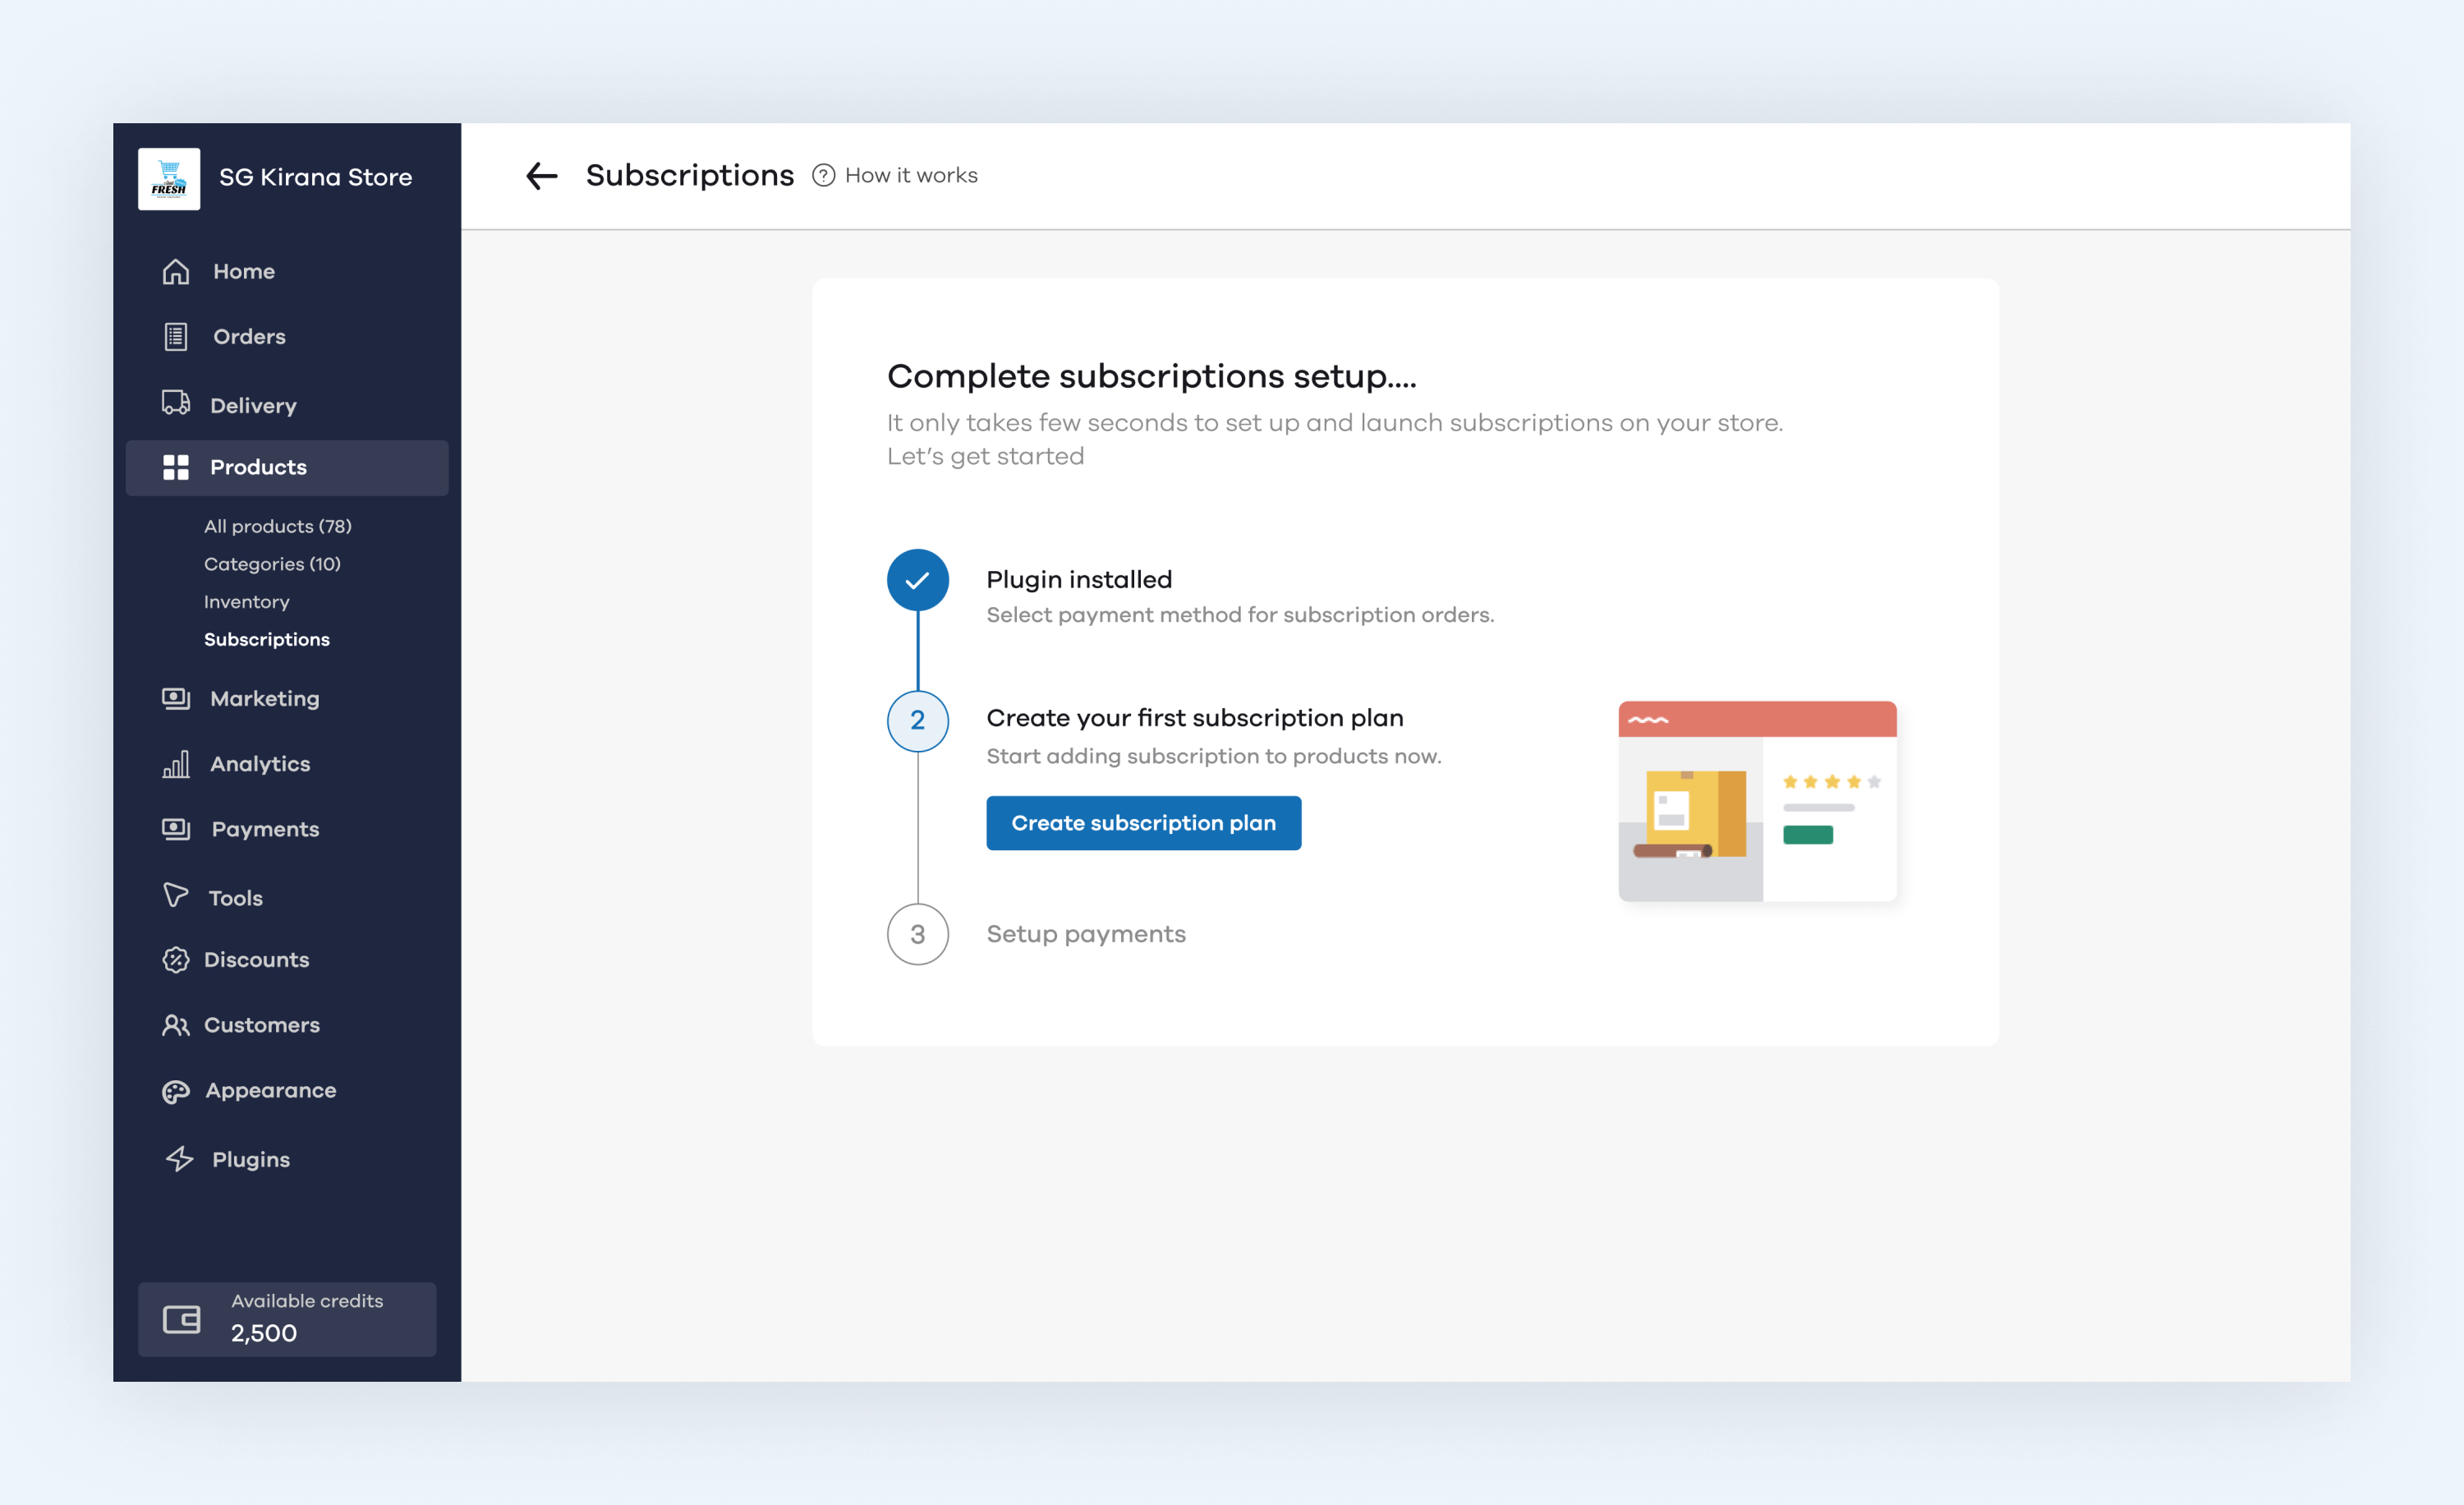Screen dimensions: 2464x1505
Task: Select step 2 circle in setup
Action: click(x=918, y=721)
